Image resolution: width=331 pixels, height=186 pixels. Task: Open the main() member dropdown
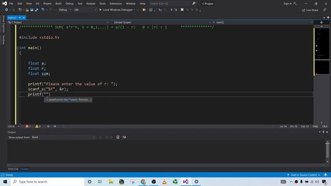click(263, 22)
